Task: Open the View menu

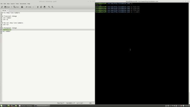Action: (8, 4)
